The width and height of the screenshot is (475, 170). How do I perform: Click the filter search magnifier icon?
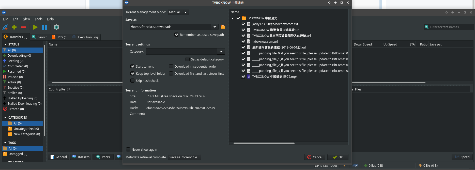[427, 27]
